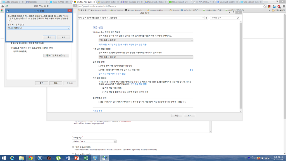Show hidden bookmarks overflow chevron
This screenshot has height=161, width=286.
pos(269,10)
